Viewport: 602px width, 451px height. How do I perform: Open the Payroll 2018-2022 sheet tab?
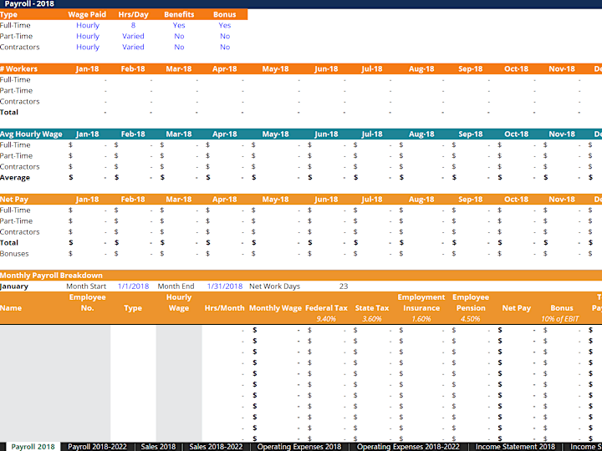[x=97, y=447]
